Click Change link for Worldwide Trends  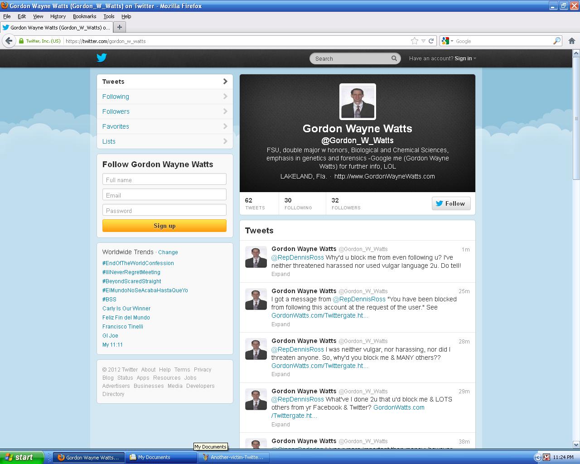[x=168, y=252]
